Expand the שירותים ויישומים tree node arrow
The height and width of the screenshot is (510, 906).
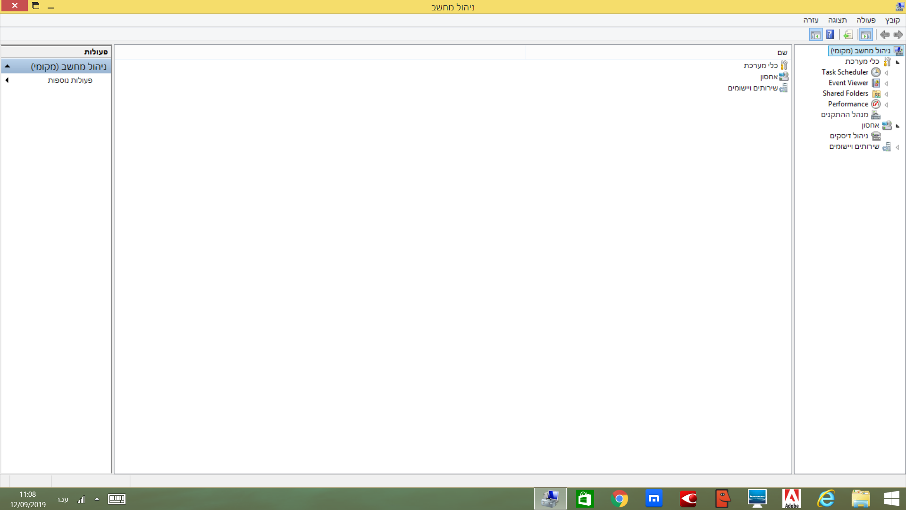click(898, 147)
